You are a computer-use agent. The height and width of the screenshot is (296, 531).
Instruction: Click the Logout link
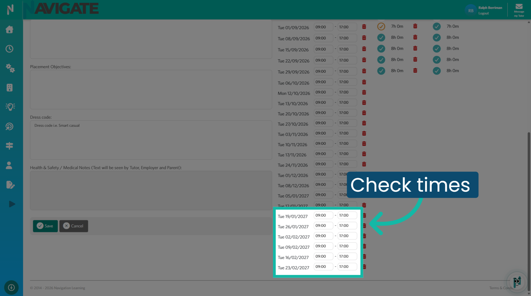(483, 13)
